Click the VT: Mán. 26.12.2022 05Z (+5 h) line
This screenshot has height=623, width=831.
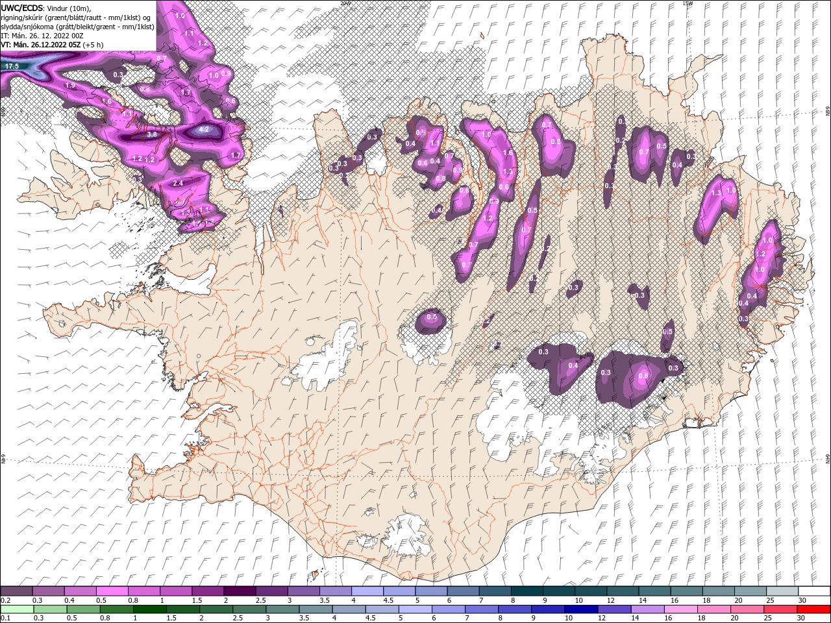pyautogui.click(x=52, y=45)
